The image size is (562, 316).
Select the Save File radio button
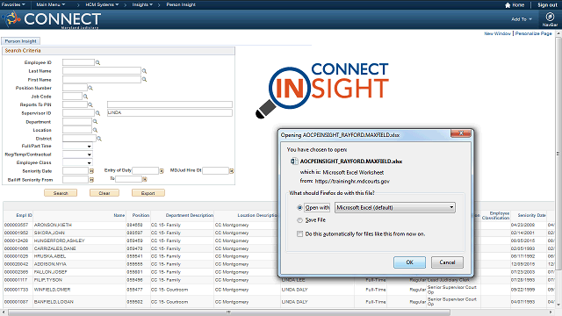pos(299,220)
